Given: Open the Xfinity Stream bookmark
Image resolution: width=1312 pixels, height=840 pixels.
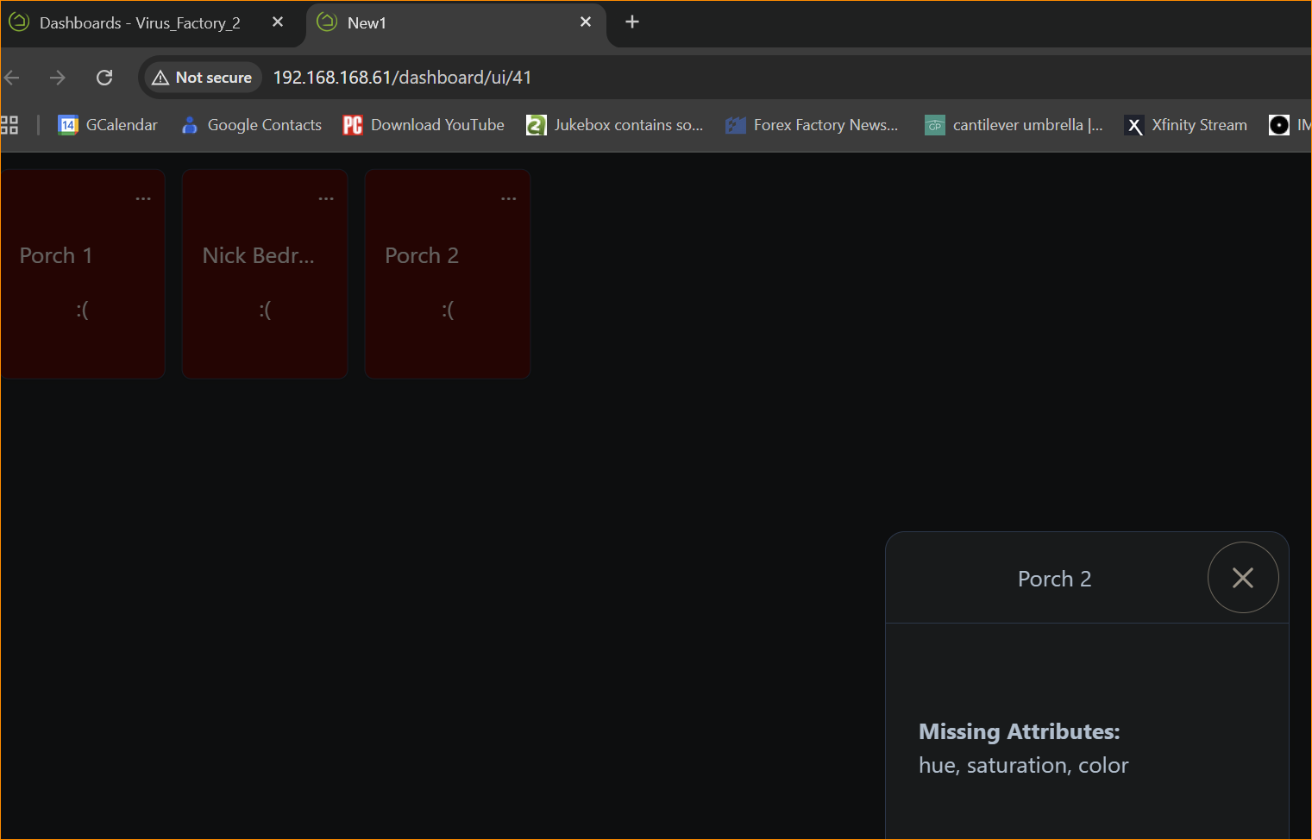Looking at the screenshot, I should [x=1186, y=125].
